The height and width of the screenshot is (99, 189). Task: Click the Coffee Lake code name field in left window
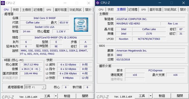(x=33, y=23)
